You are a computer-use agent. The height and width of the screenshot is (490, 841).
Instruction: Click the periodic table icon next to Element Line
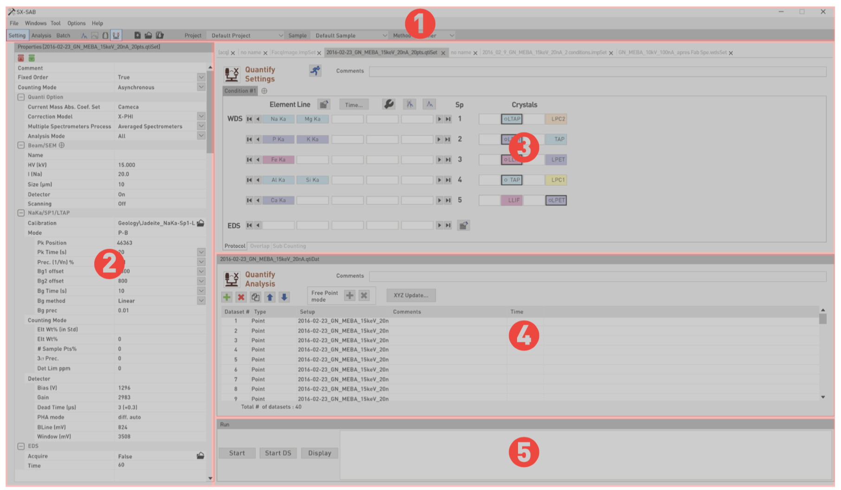point(323,104)
